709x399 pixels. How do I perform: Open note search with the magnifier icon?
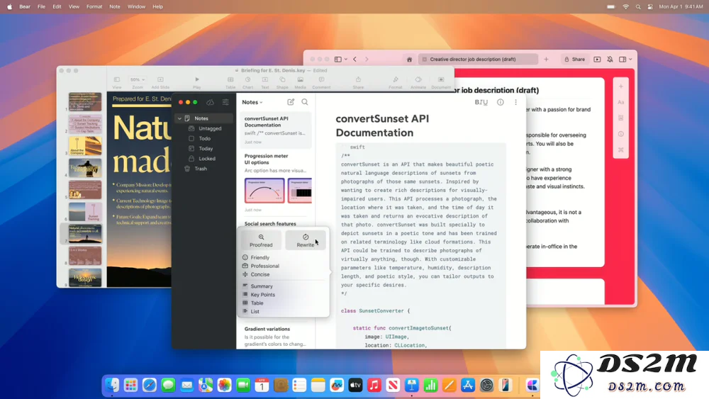tap(305, 102)
